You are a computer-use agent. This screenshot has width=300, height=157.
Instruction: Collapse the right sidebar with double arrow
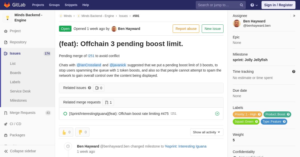[294, 16]
